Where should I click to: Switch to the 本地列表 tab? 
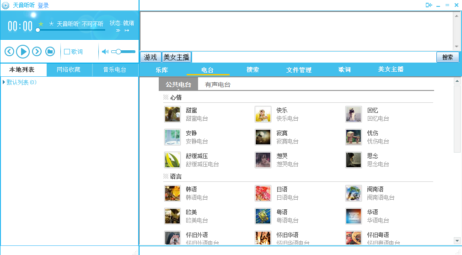[24, 70]
